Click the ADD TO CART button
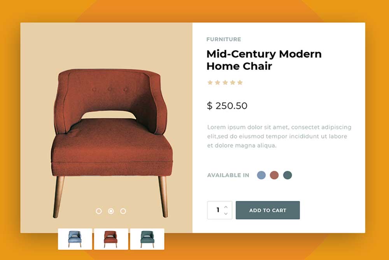 (x=268, y=210)
